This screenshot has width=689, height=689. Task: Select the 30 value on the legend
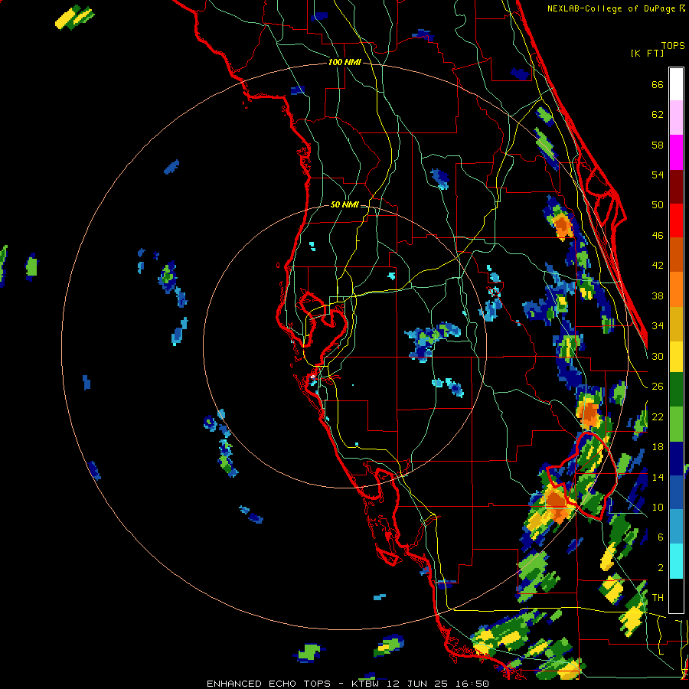coord(658,356)
